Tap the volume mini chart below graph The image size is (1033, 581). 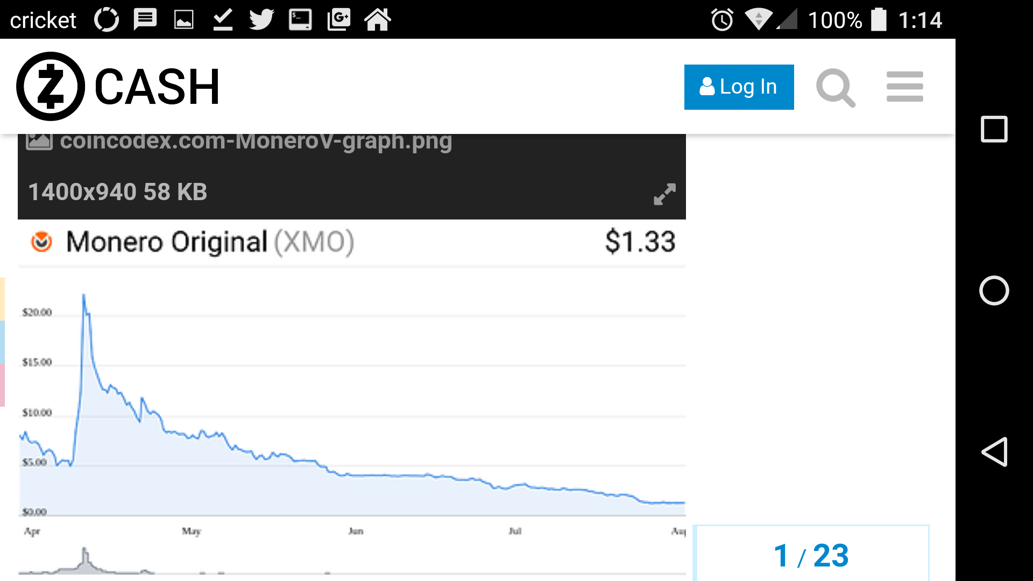[x=352, y=561]
